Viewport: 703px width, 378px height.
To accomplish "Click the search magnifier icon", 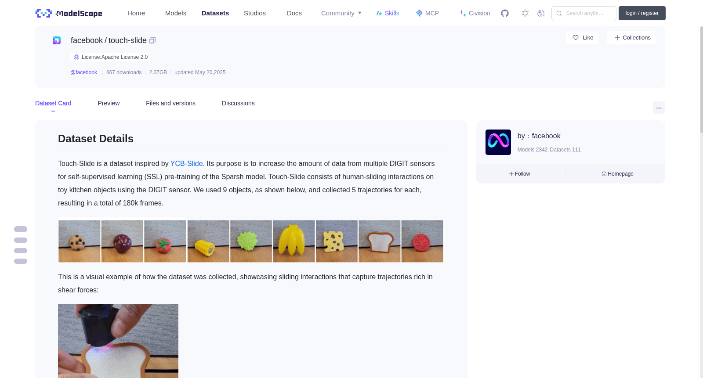I will point(559,13).
